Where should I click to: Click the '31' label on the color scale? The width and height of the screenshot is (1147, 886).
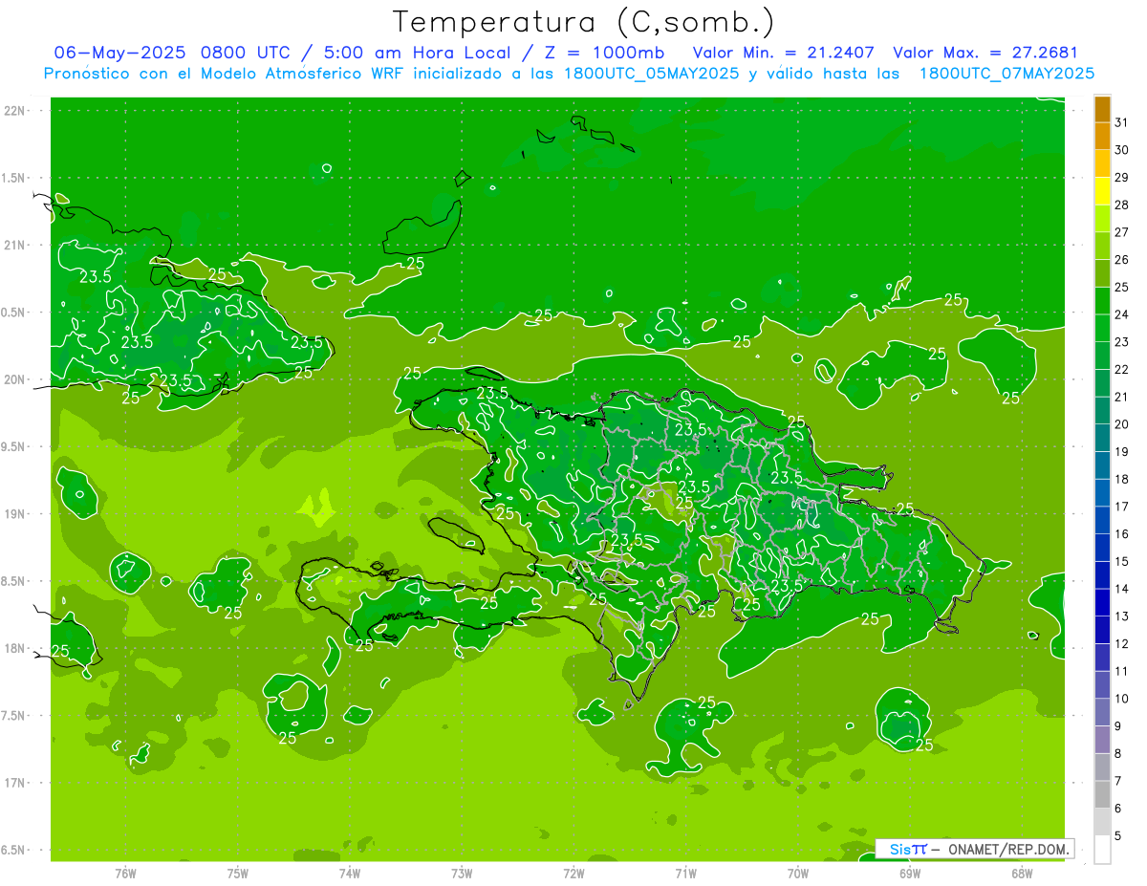point(1122,122)
